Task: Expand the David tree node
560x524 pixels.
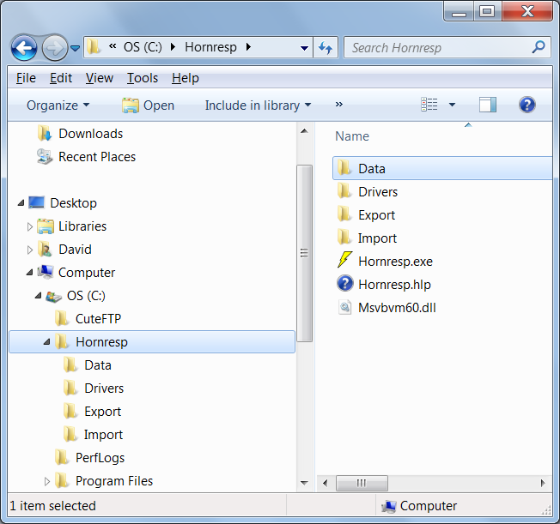Action: point(30,250)
